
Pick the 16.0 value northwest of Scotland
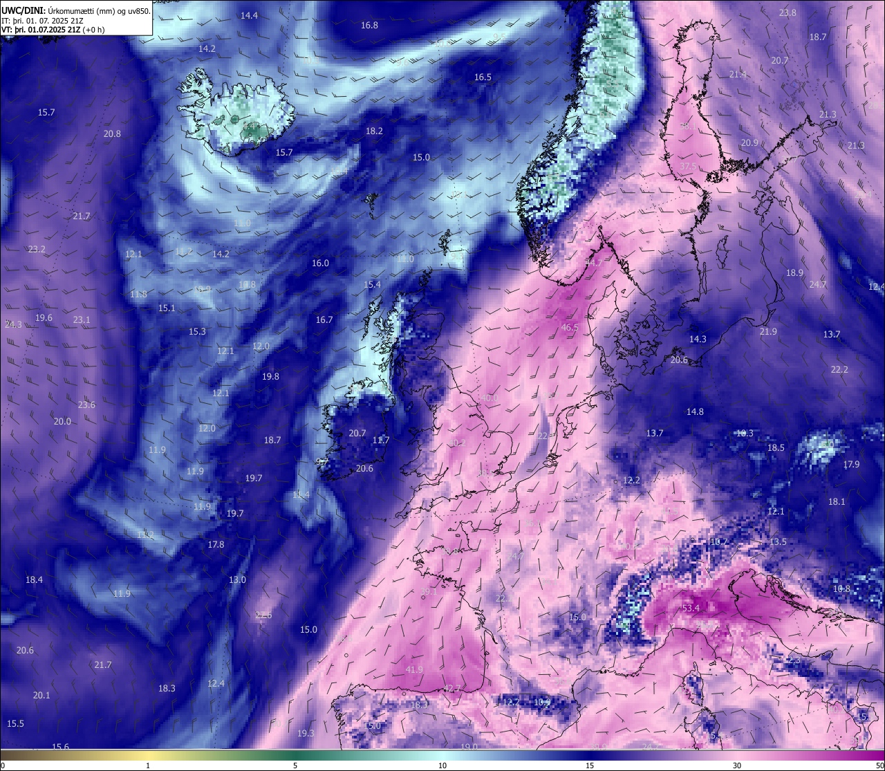[x=320, y=263]
